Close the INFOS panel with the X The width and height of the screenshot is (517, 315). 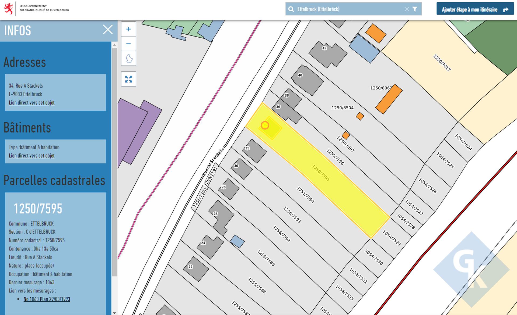click(108, 30)
